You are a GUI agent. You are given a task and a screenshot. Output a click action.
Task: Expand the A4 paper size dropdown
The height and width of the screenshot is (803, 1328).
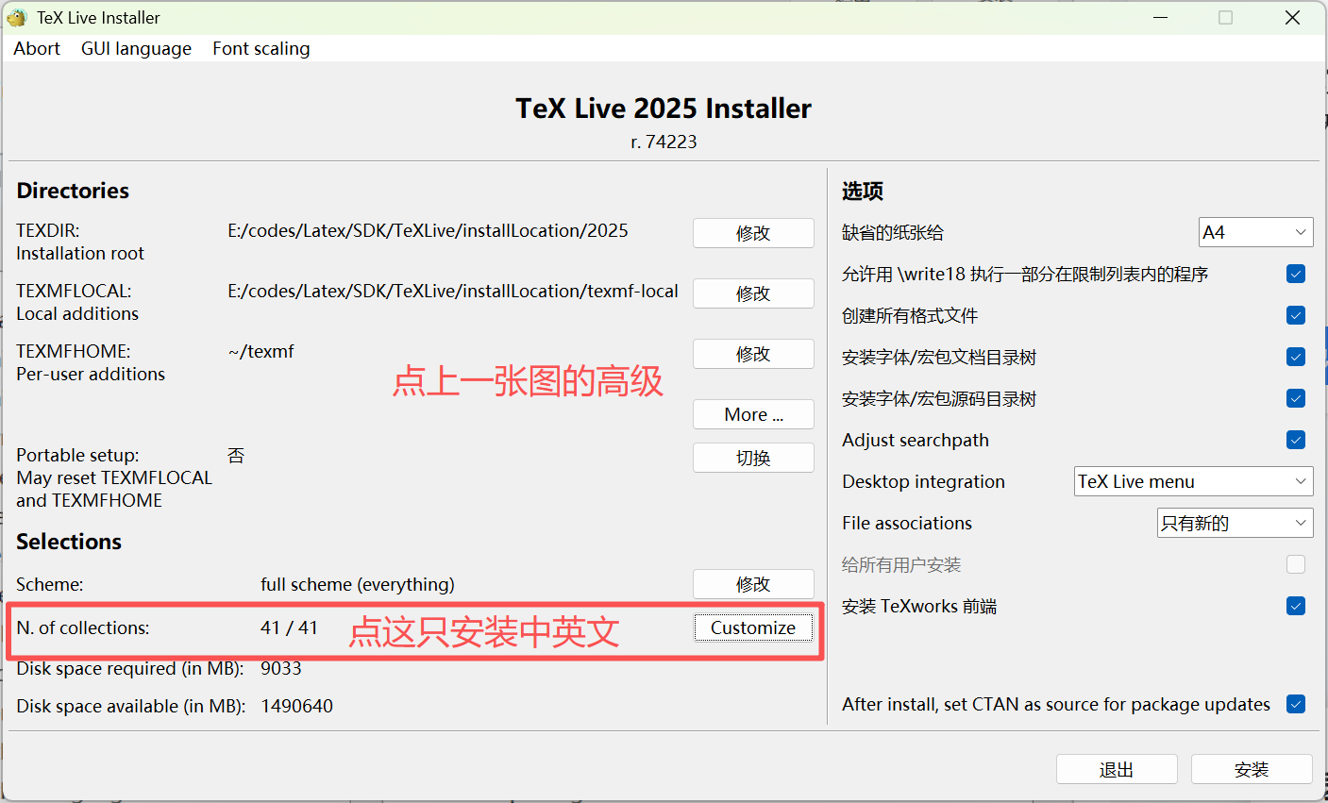coord(1254,232)
